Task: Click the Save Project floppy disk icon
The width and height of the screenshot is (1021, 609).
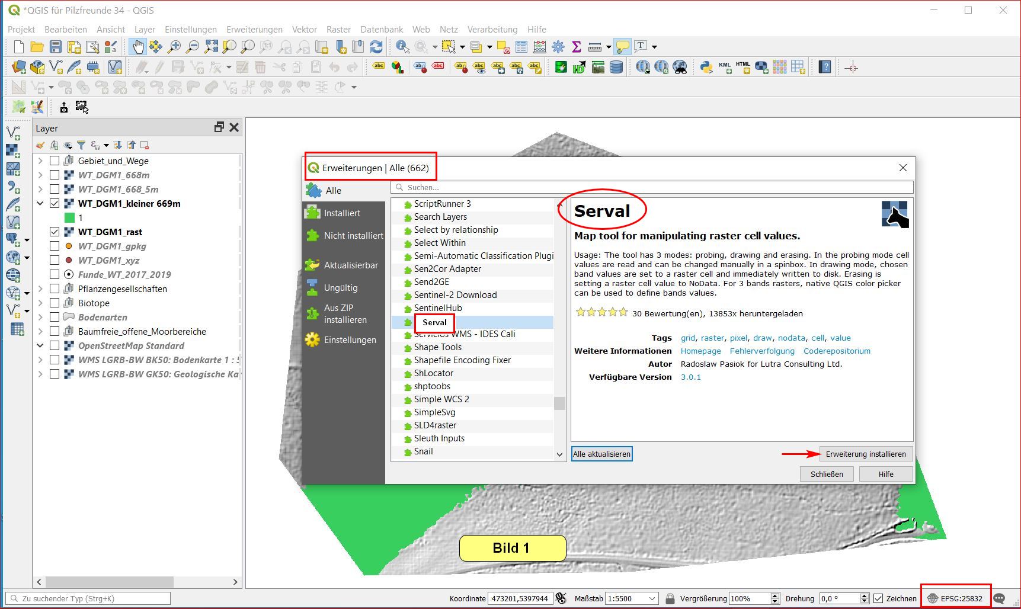Action: pos(56,47)
